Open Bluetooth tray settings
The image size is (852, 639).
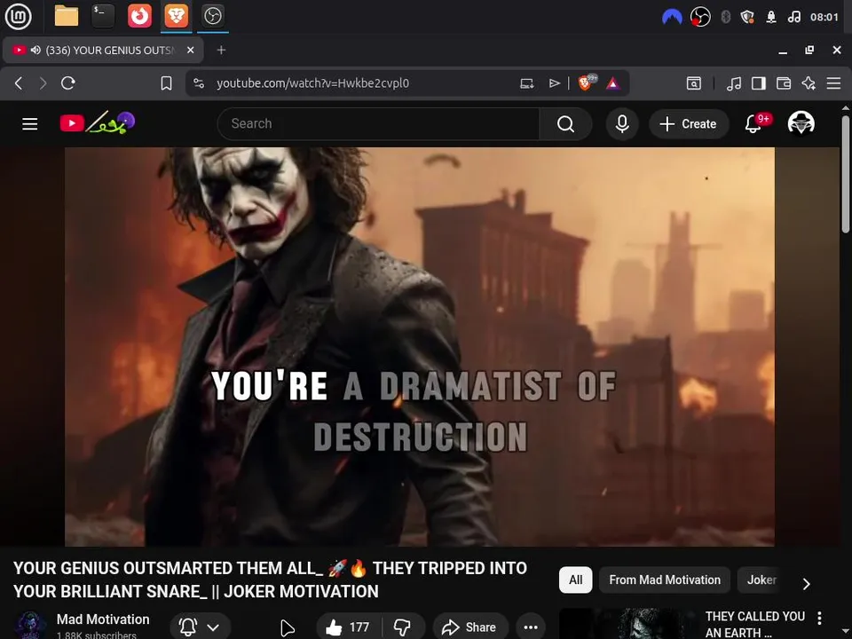tap(725, 17)
